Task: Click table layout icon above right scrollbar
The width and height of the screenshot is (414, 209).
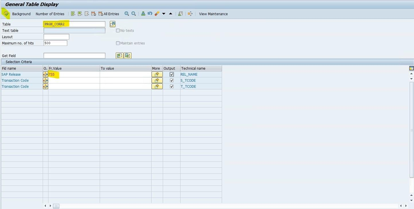Action: click(x=411, y=68)
